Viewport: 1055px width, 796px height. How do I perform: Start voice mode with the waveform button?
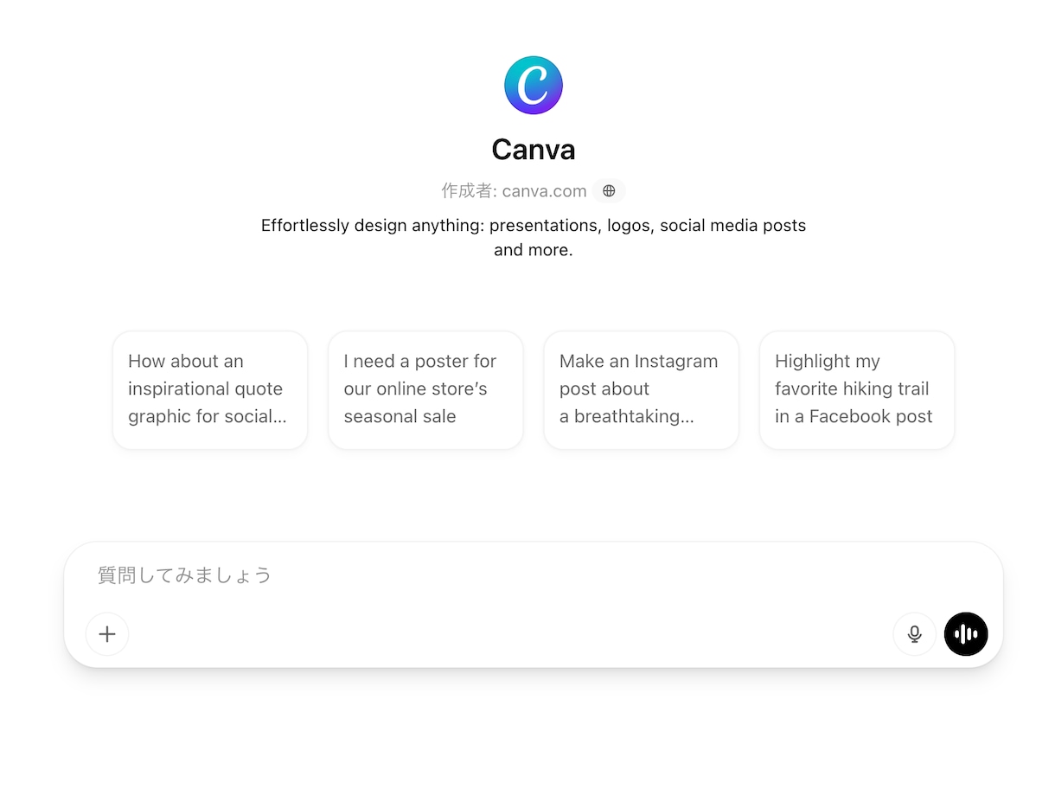tap(966, 634)
